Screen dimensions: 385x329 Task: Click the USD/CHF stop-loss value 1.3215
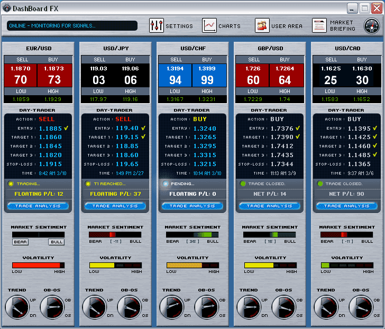click(x=205, y=164)
